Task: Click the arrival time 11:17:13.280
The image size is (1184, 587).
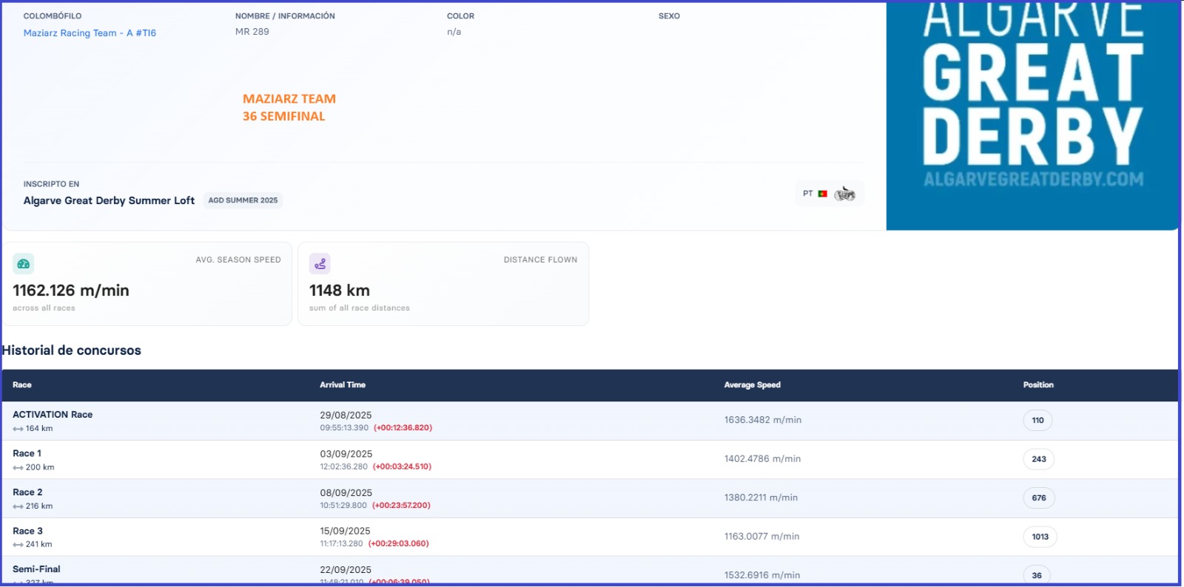Action: (341, 543)
